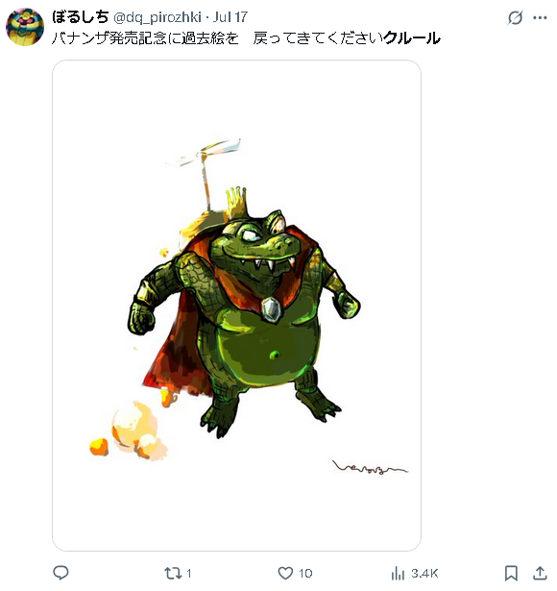Open the reply speech bubble icon

coord(61,573)
